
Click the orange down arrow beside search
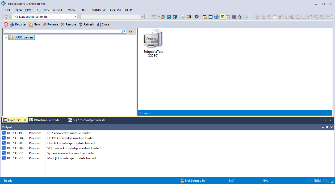130,31
